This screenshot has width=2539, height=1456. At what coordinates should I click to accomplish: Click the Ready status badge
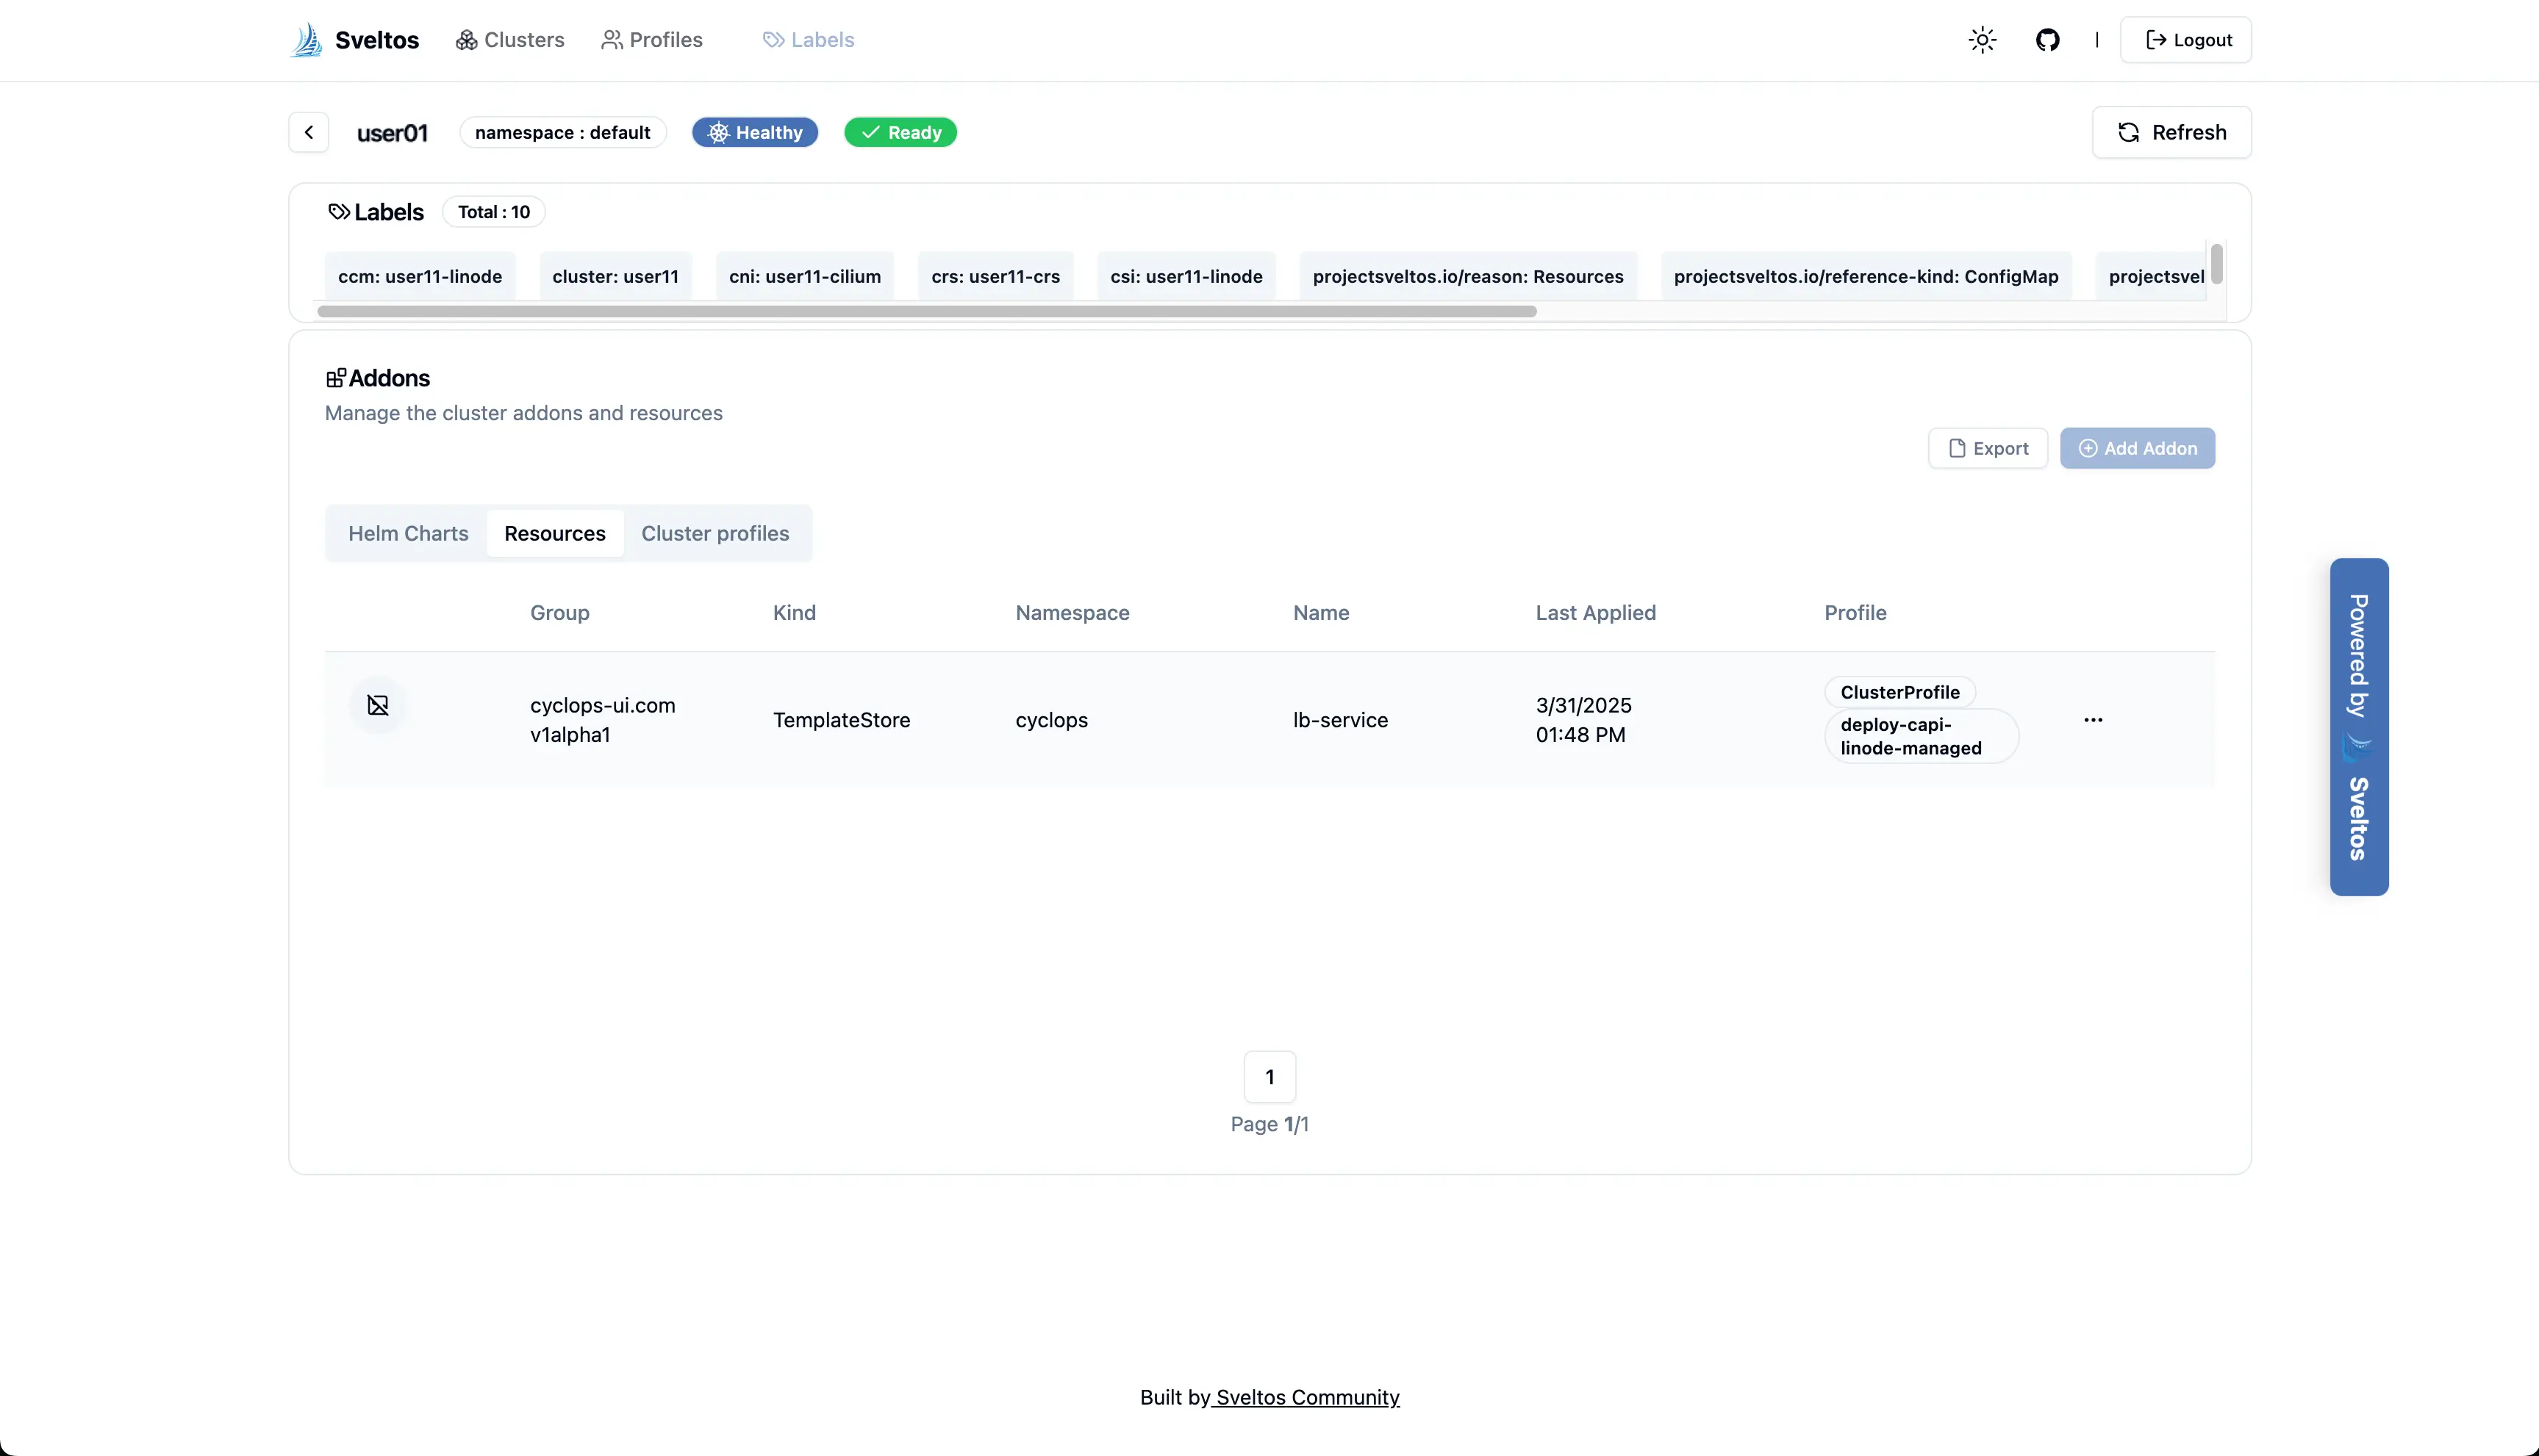pos(900,132)
